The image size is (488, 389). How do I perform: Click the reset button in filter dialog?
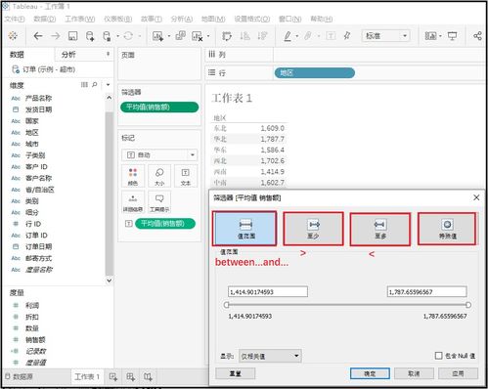coord(236,373)
